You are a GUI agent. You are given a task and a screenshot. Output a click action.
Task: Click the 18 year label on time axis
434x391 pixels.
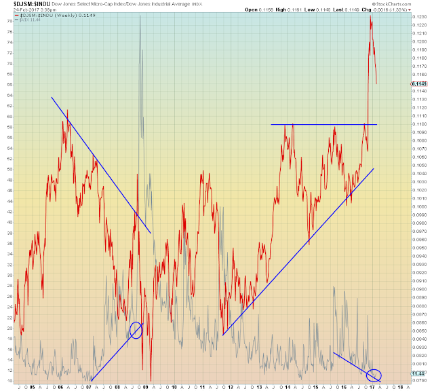(401, 388)
